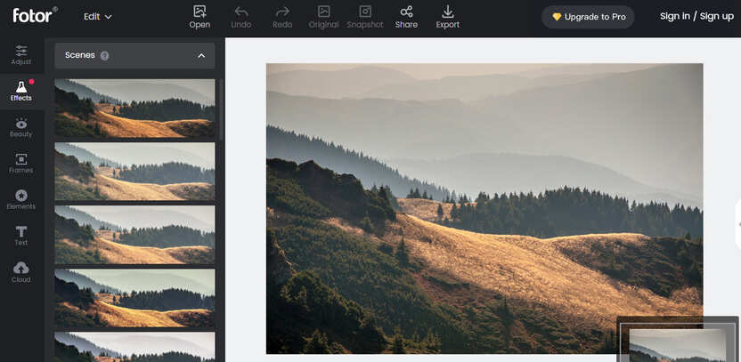Click the Fotor logo
This screenshot has height=362, width=741.
point(35,16)
